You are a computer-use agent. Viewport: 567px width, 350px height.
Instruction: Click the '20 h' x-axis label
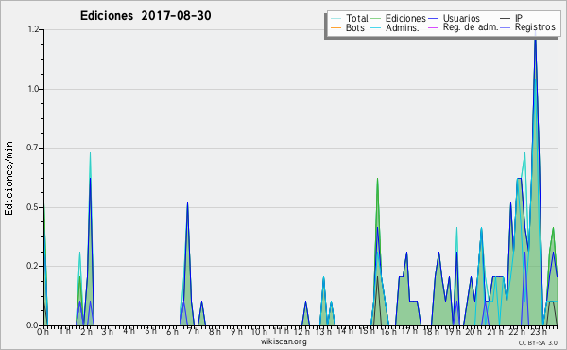pyautogui.click(x=473, y=331)
